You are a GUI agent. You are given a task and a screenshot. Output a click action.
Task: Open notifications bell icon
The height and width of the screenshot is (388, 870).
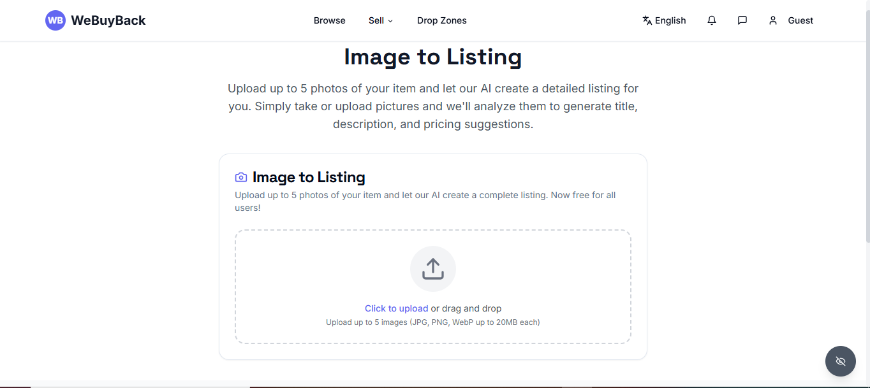[712, 20]
